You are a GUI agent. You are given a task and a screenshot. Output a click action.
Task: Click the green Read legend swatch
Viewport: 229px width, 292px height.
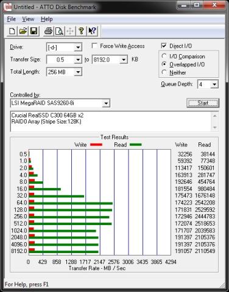[135, 145]
